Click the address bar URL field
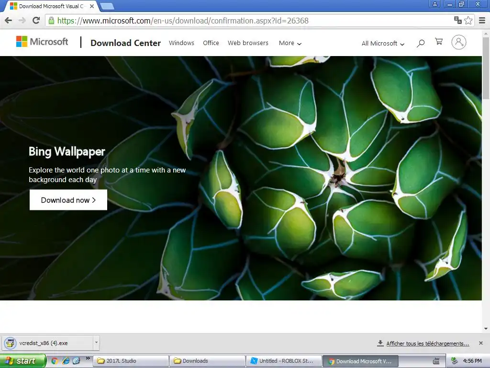This screenshot has width=490, height=368. coord(250,21)
